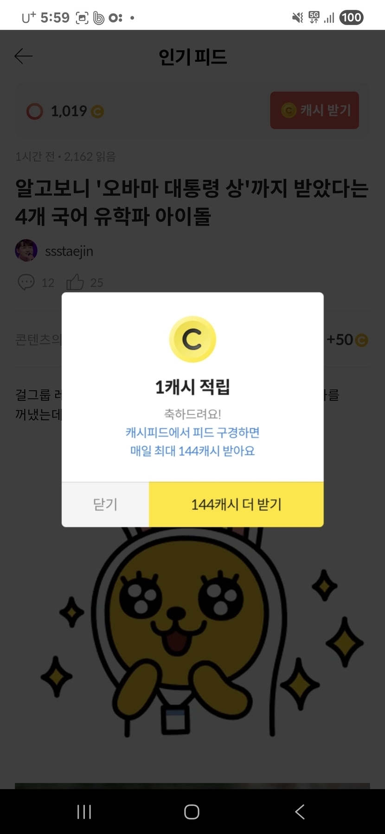The image size is (385, 834).
Task: Tap the comment bubble icon
Action: point(26,282)
